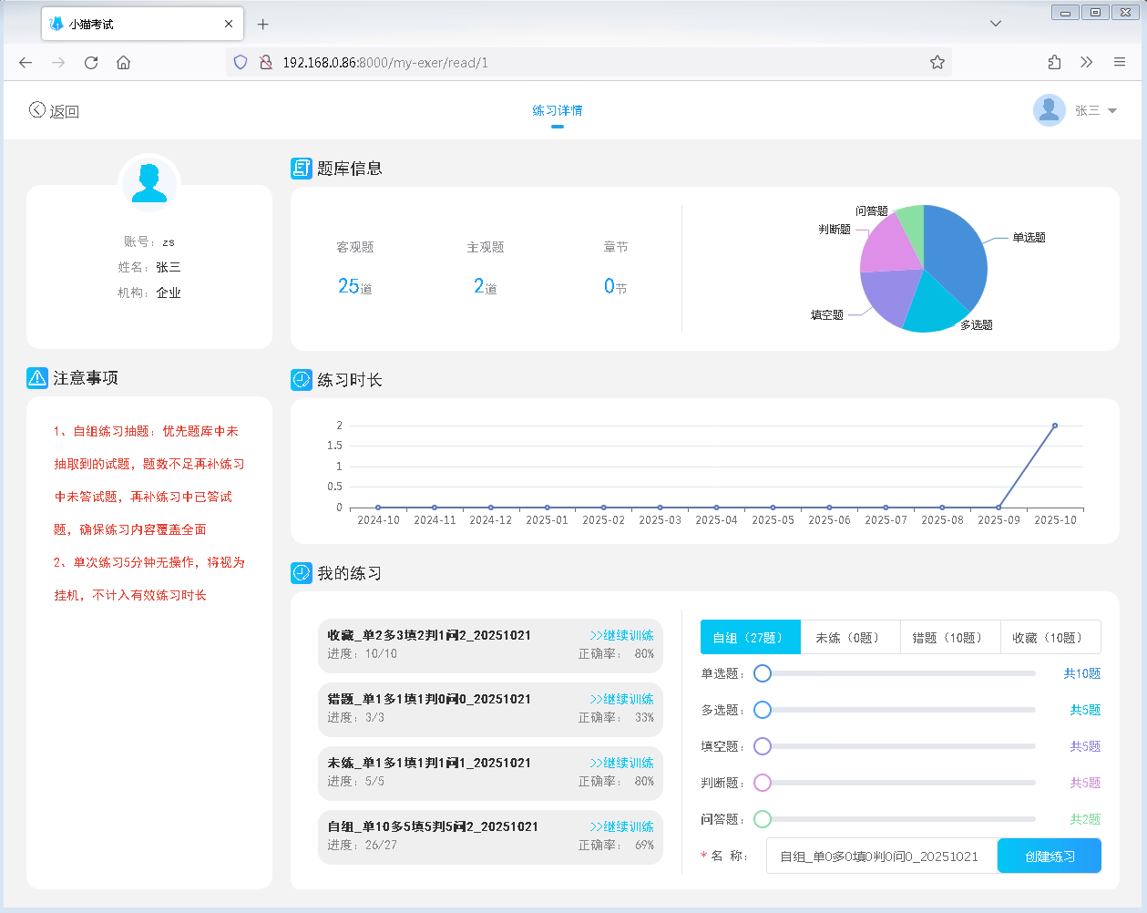Switch to the 未练（0题）tab
The height and width of the screenshot is (913, 1147).
pyautogui.click(x=849, y=638)
